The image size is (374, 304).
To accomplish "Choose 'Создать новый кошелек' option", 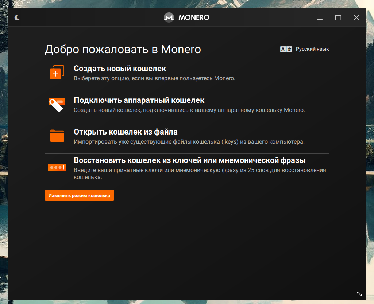I will coord(120,68).
